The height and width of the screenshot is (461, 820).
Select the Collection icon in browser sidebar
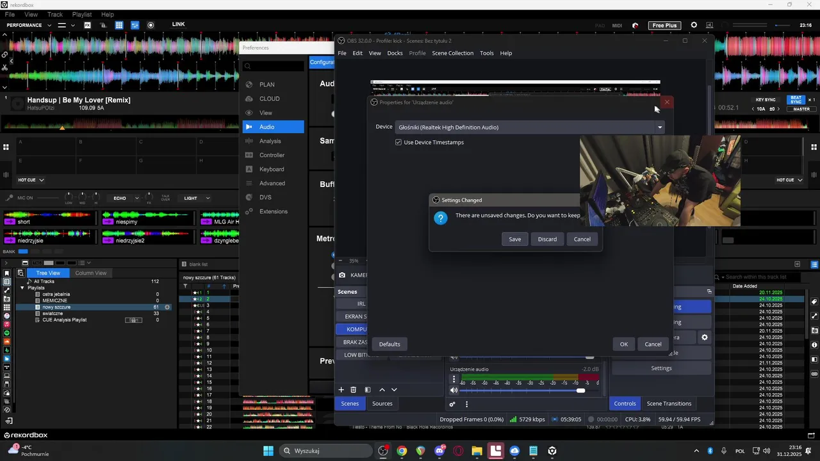pyautogui.click(x=7, y=282)
